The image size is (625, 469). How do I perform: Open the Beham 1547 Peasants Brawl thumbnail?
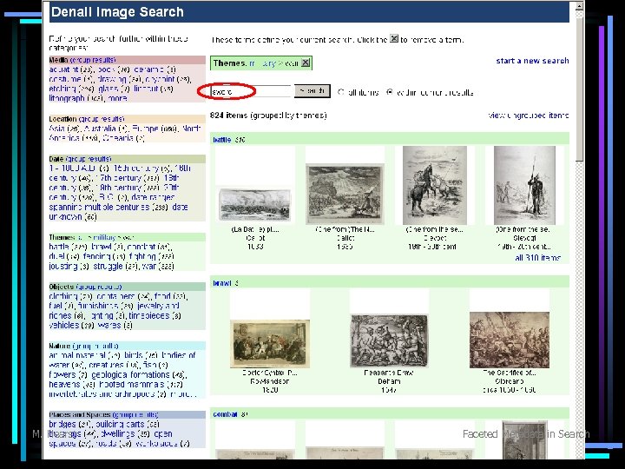(389, 340)
